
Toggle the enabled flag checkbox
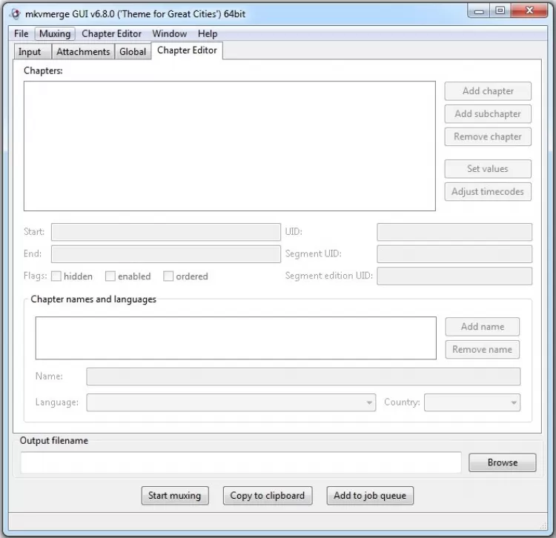click(x=110, y=276)
